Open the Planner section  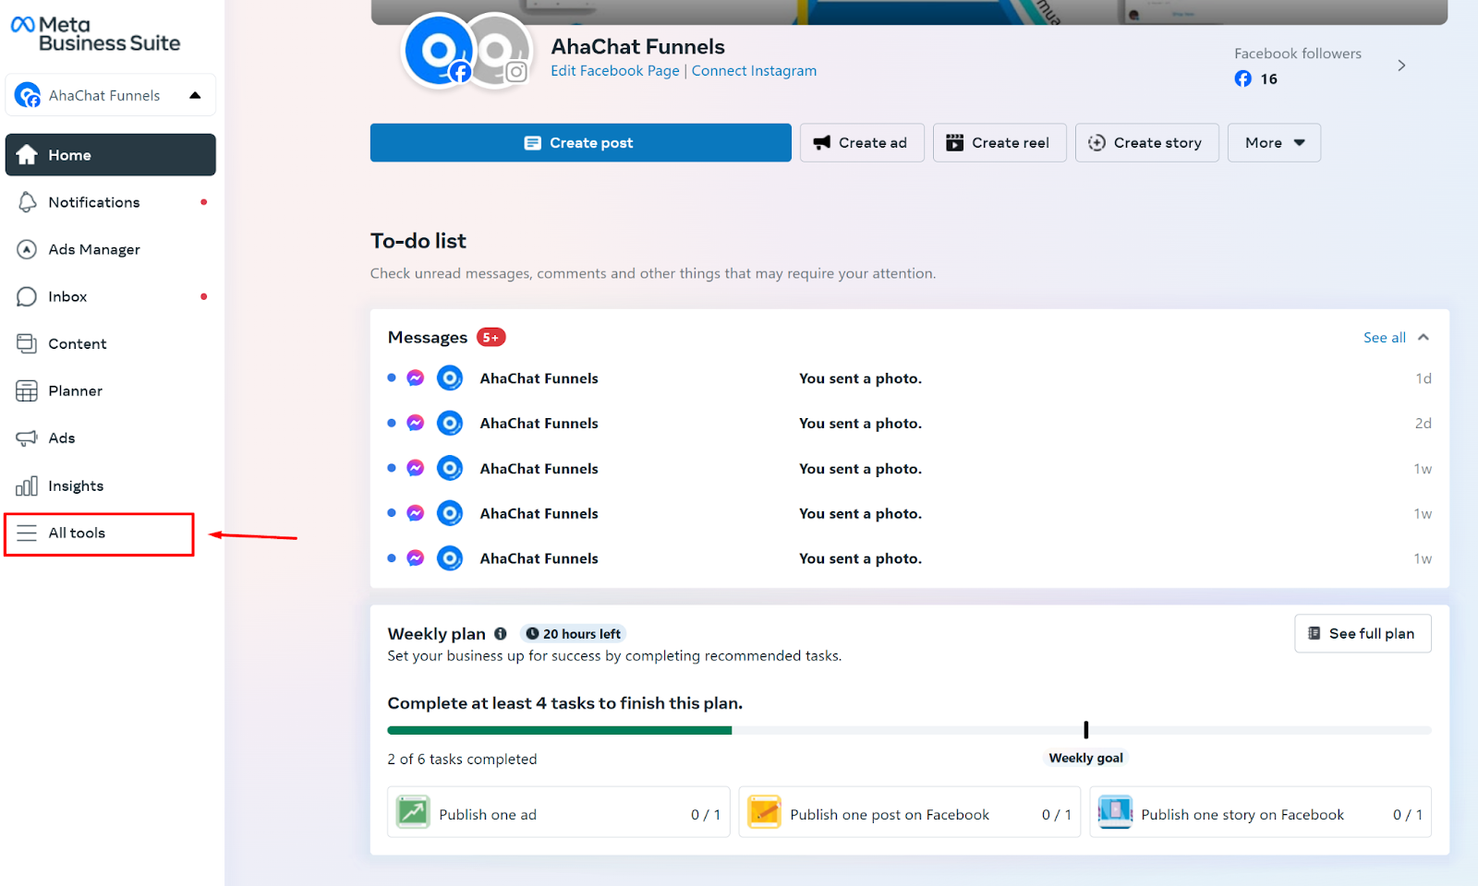coord(111,390)
